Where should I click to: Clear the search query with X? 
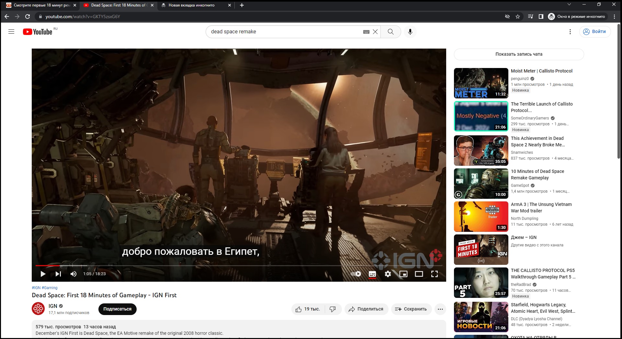(x=375, y=32)
